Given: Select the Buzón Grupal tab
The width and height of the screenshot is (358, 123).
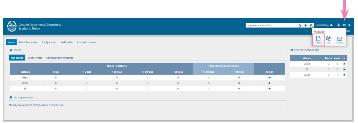Looking at the screenshot, I should (x=35, y=58).
